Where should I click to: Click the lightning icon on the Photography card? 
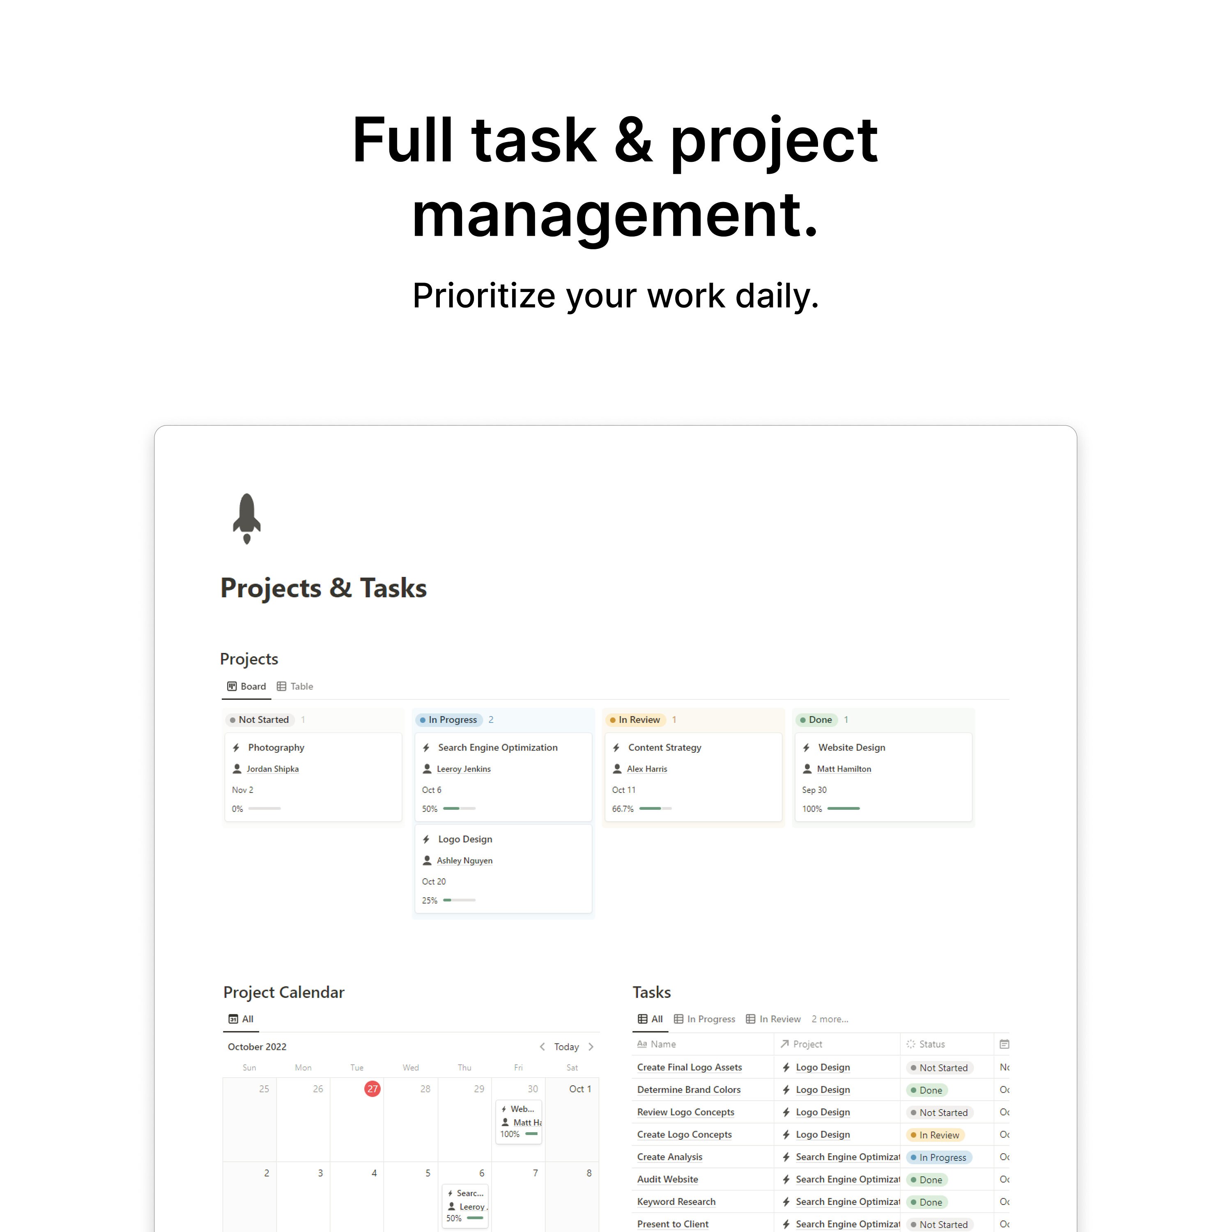pos(237,747)
